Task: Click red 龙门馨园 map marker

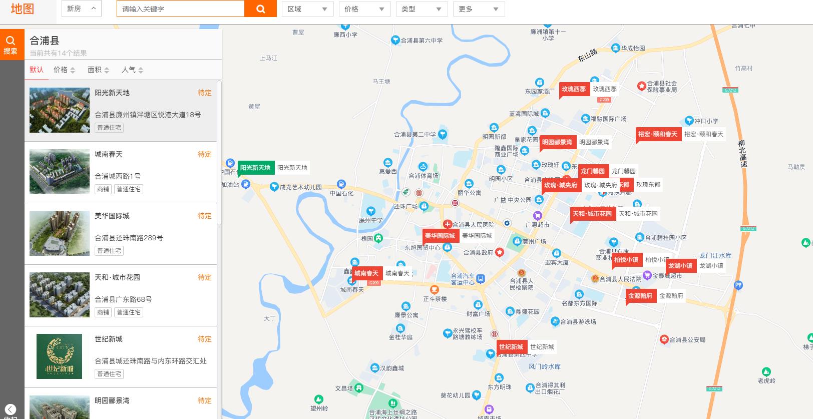Action: pyautogui.click(x=593, y=172)
